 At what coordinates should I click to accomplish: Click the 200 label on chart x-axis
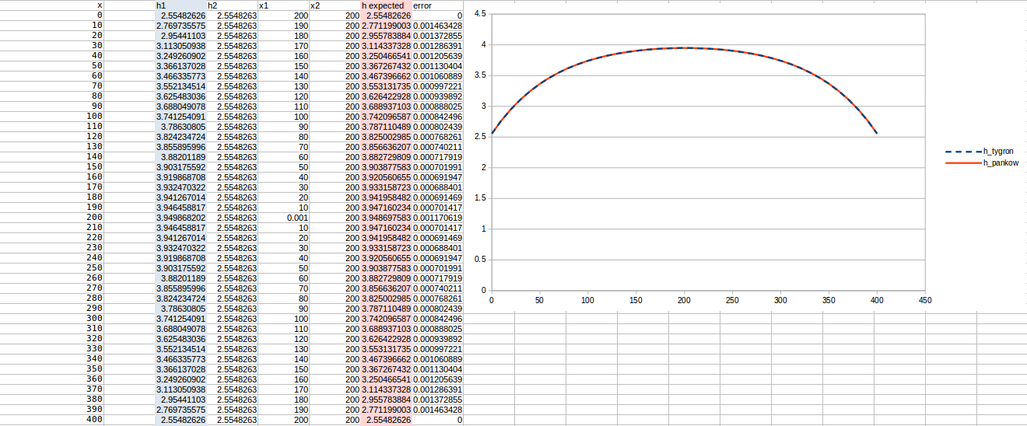684,299
